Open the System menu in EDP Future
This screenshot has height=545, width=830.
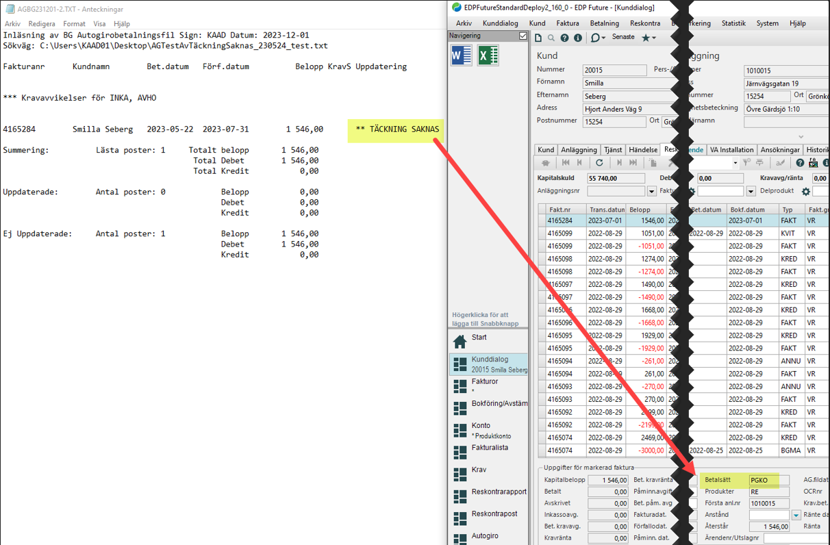click(767, 23)
